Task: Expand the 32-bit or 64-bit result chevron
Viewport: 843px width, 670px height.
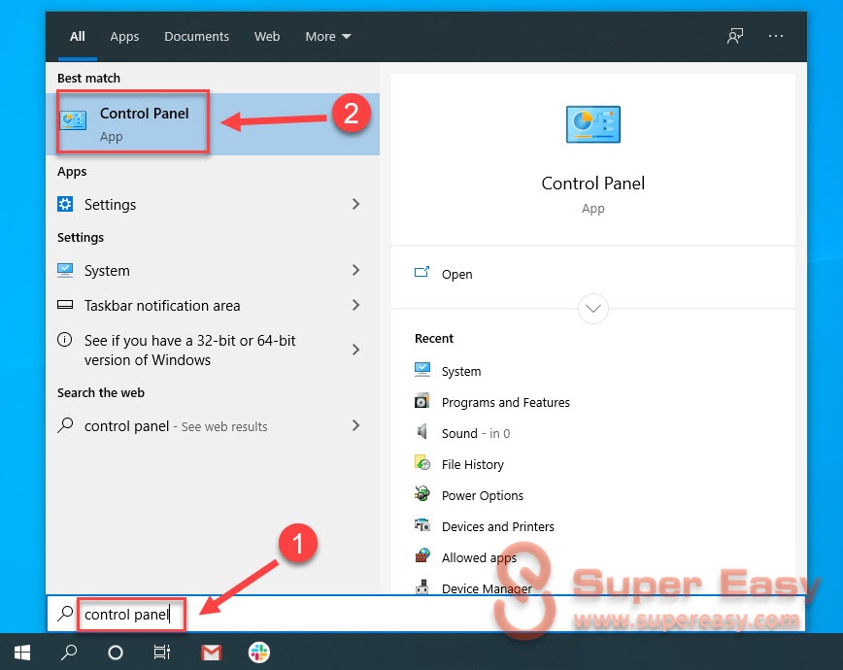Action: (355, 350)
